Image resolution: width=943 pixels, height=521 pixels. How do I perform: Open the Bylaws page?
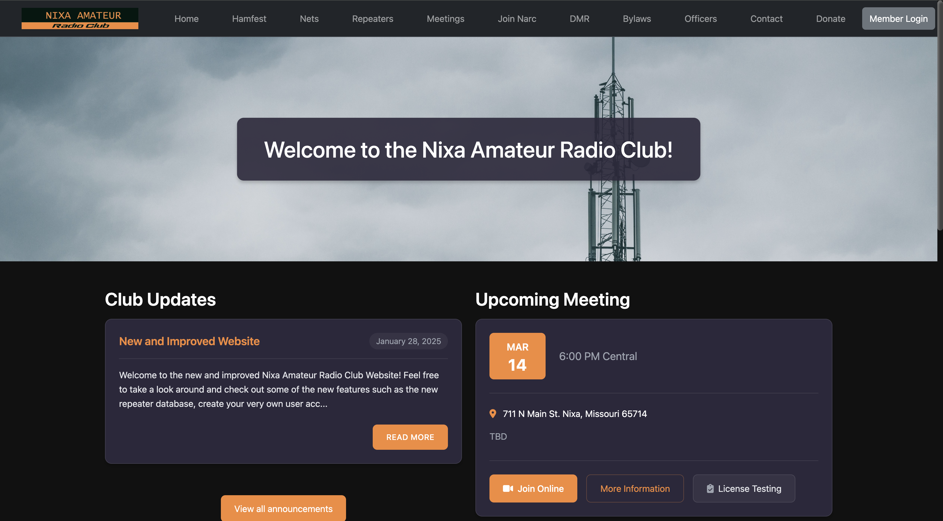[637, 19]
